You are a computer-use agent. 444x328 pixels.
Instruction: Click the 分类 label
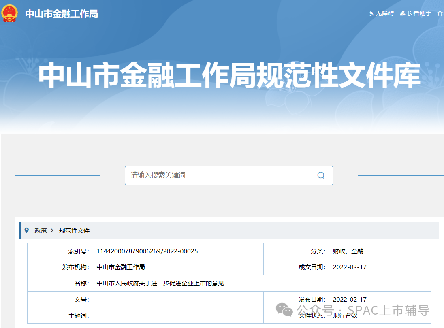click(318, 251)
